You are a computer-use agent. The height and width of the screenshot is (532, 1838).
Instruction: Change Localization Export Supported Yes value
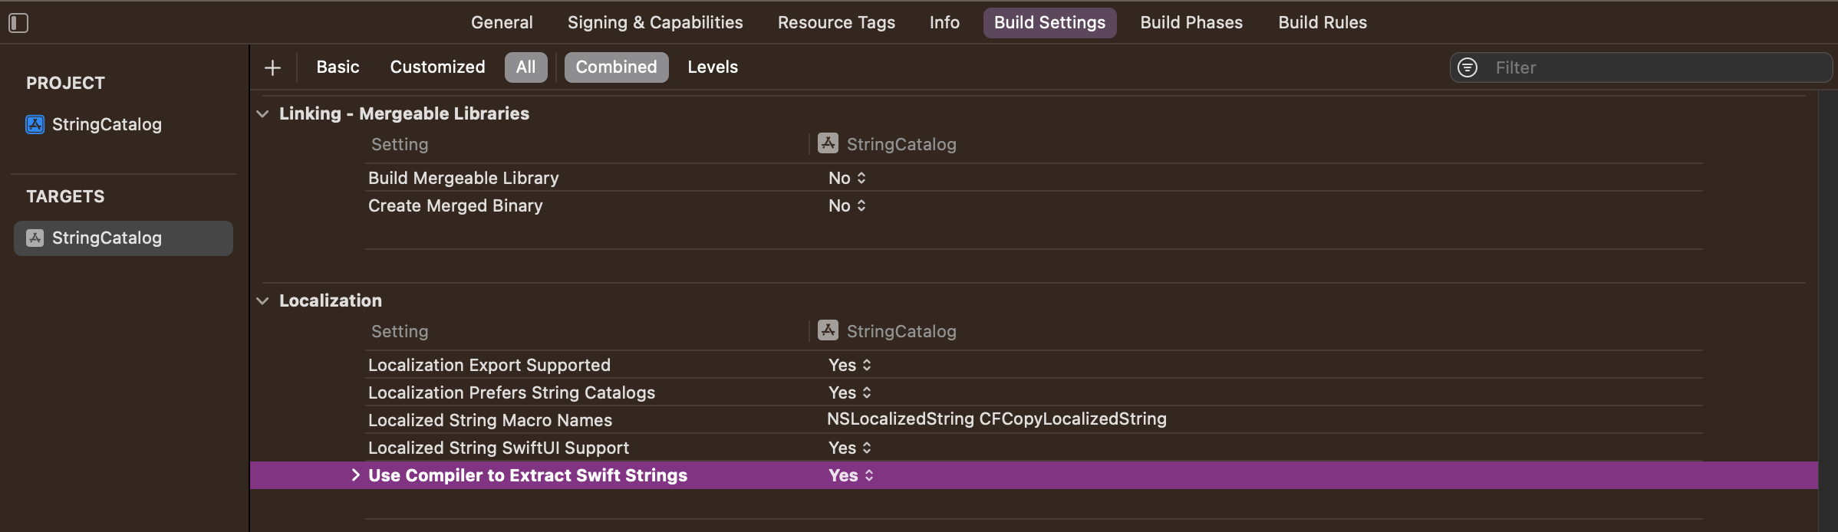click(850, 365)
